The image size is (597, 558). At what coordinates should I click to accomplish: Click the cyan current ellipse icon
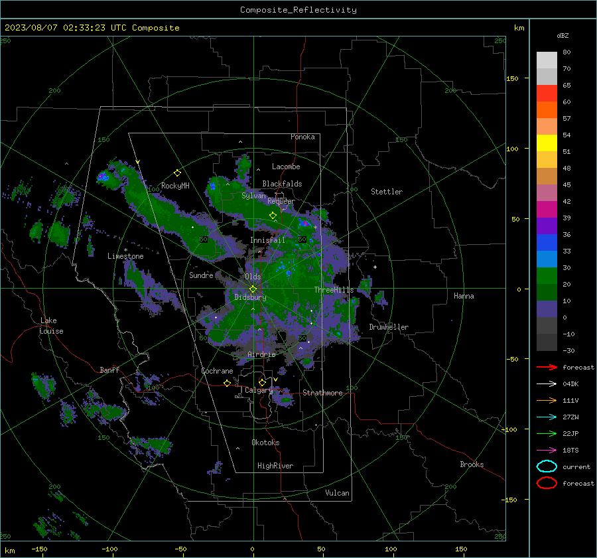coord(547,466)
